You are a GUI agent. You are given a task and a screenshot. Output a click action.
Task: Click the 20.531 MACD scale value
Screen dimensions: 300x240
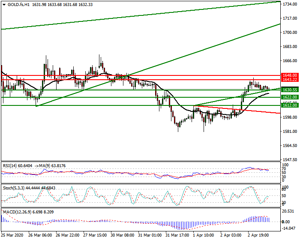[x=288, y=211]
